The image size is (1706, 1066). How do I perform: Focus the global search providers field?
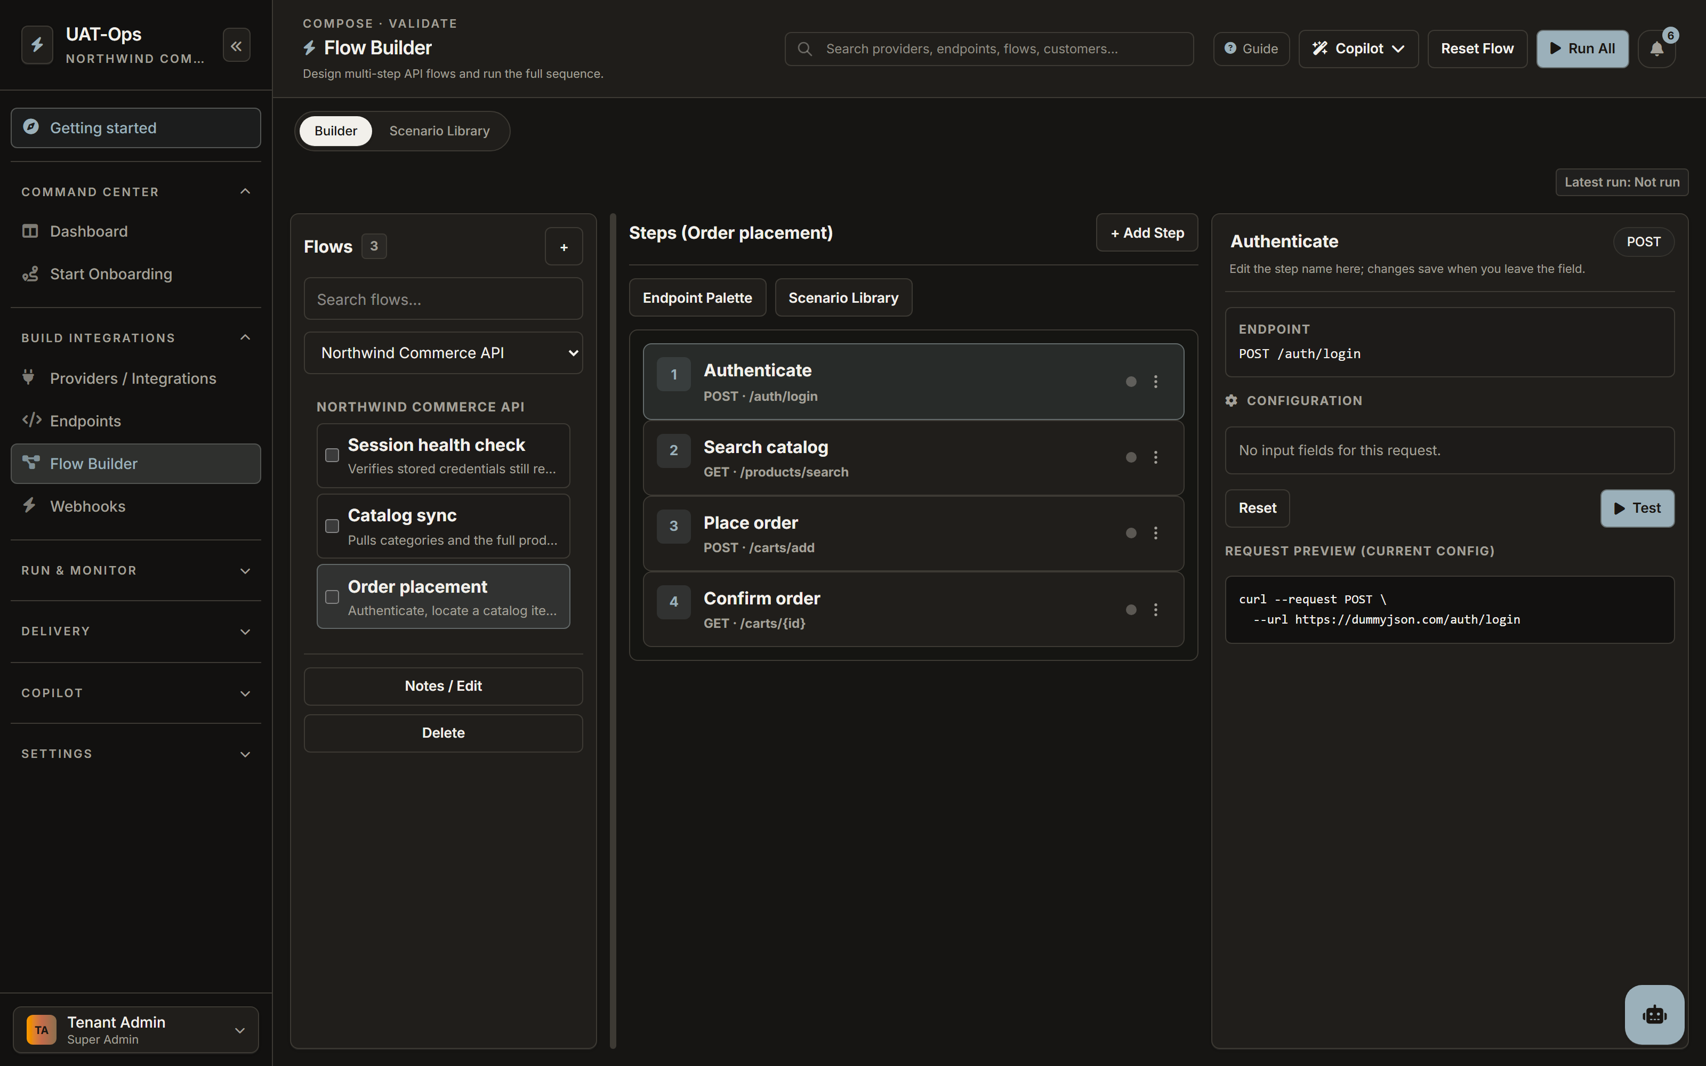coord(988,49)
